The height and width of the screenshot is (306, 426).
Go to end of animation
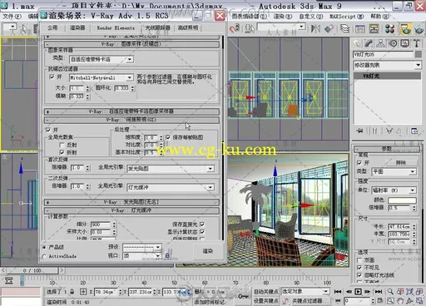pos(379,292)
